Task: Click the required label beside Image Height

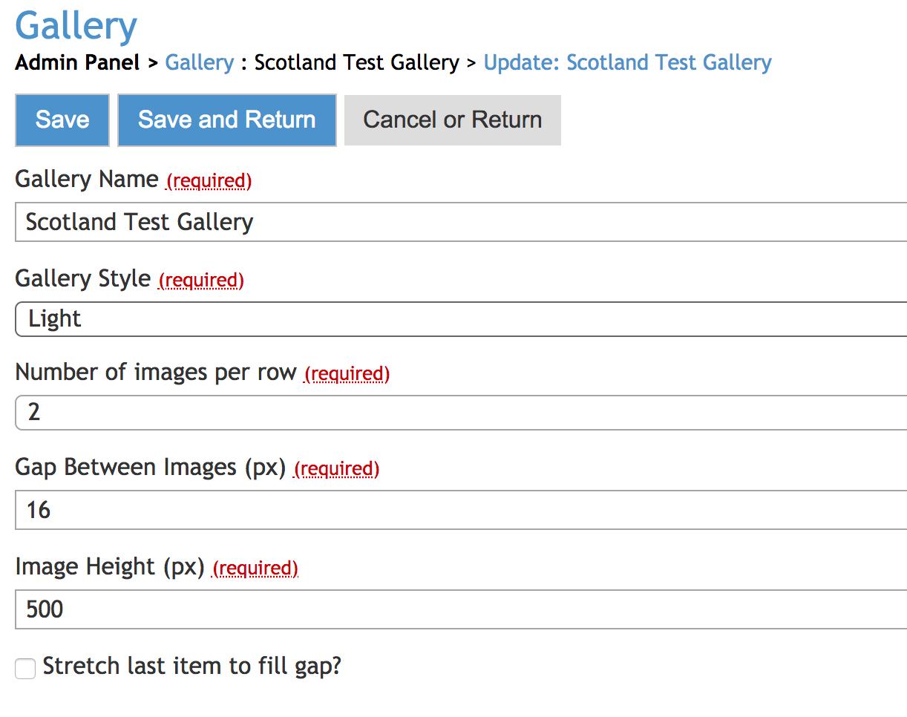Action: 255,568
